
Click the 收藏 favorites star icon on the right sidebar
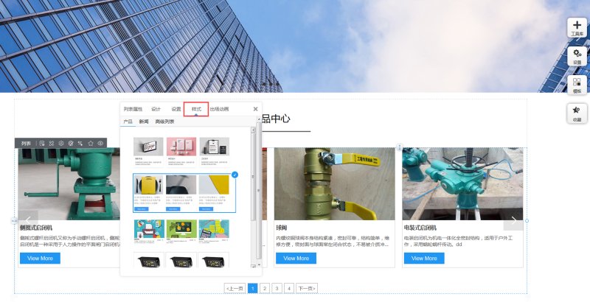click(x=577, y=113)
